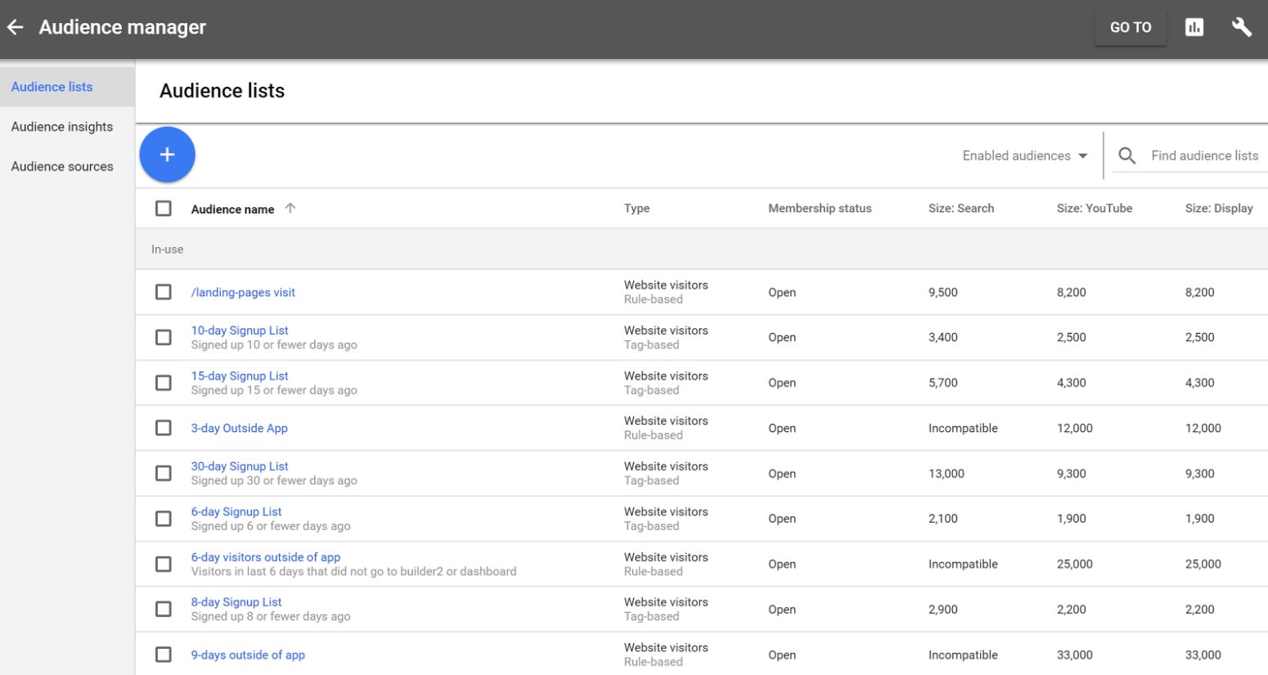This screenshot has height=675, width=1268.
Task: Expand the Enabled audiences filter dropdown
Action: [x=1024, y=155]
